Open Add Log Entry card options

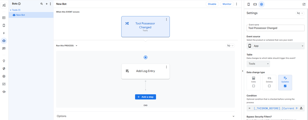[166, 67]
